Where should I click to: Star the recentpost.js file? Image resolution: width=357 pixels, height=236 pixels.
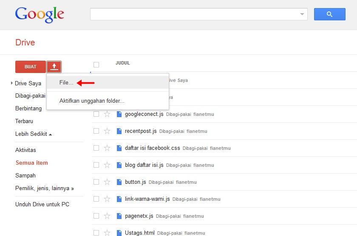(x=107, y=131)
